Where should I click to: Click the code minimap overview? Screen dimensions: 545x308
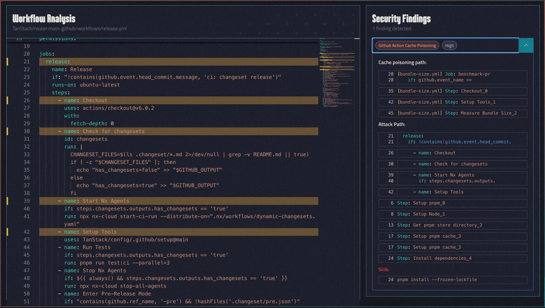point(337,73)
